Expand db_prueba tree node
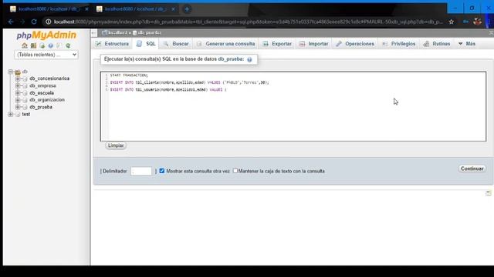The image size is (494, 277). click(18, 107)
